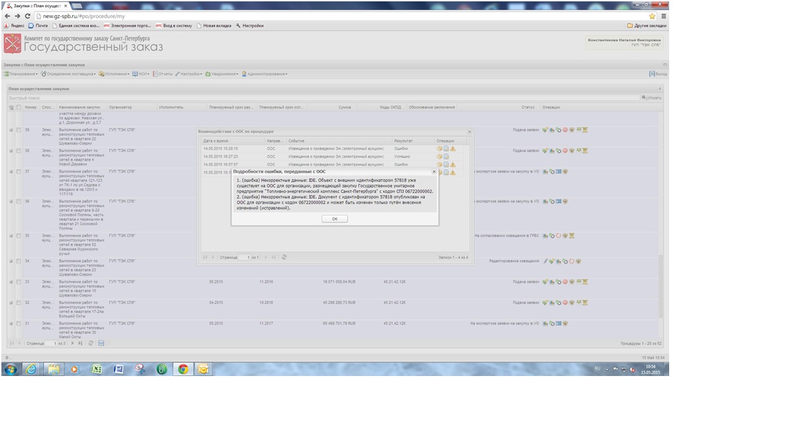The width and height of the screenshot is (789, 443).
Task: Refresh the main procurement table
Action: tap(90, 344)
